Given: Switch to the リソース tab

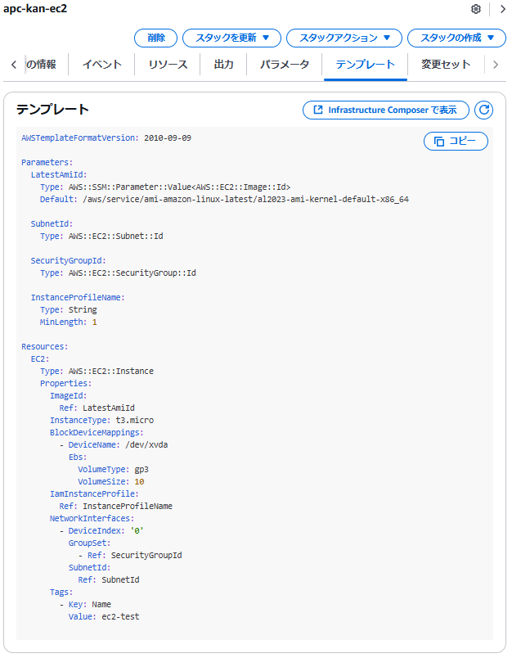Looking at the screenshot, I should pos(168,64).
